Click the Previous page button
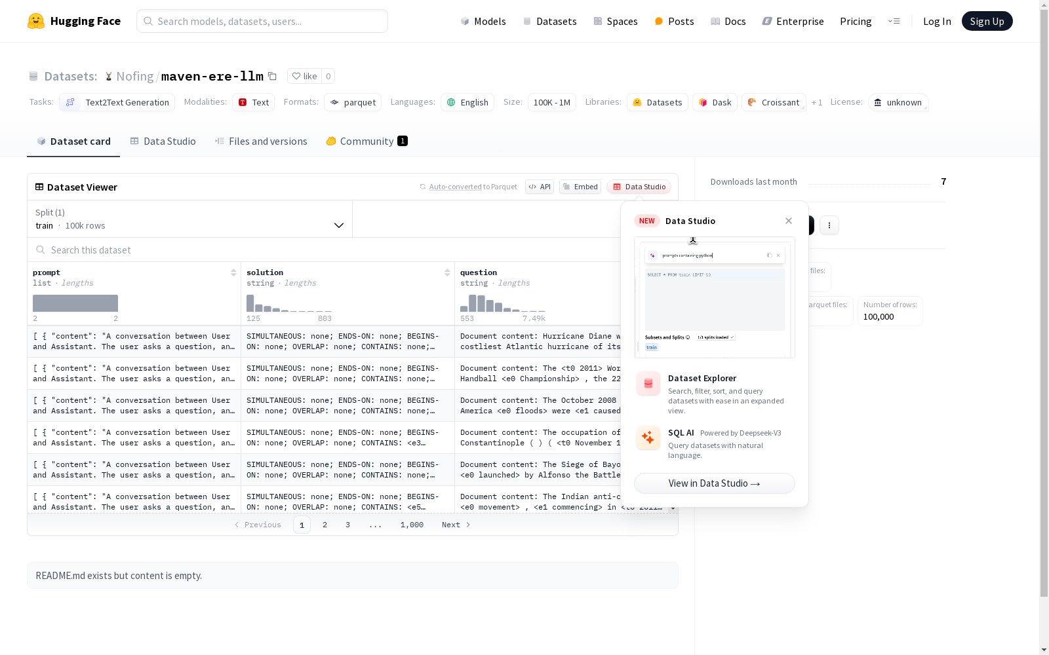The height and width of the screenshot is (655, 1049). [258, 525]
